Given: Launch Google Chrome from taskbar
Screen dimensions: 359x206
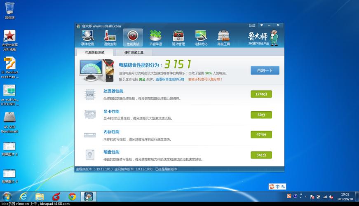Looking at the screenshot, I should pos(72,197).
